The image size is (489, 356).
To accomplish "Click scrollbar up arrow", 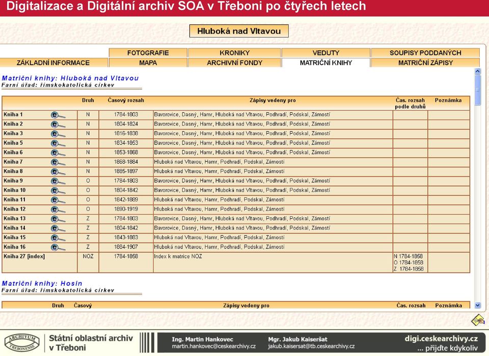I will click(x=477, y=71).
